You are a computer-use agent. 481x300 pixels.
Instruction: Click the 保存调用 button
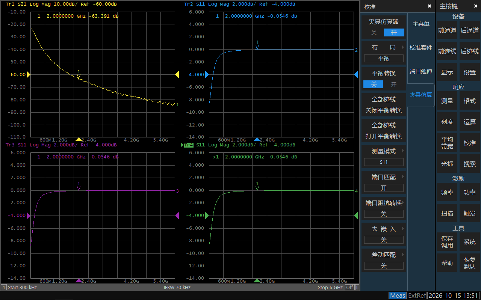coord(447,242)
